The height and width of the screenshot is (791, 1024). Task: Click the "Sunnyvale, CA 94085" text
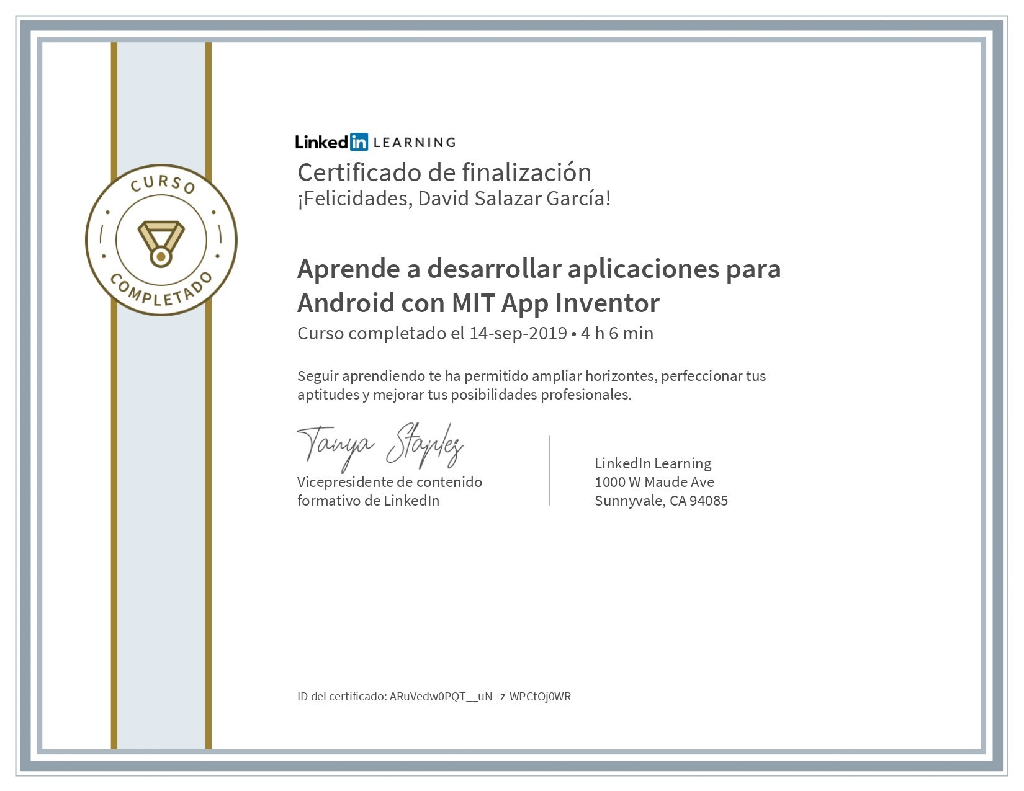661,501
